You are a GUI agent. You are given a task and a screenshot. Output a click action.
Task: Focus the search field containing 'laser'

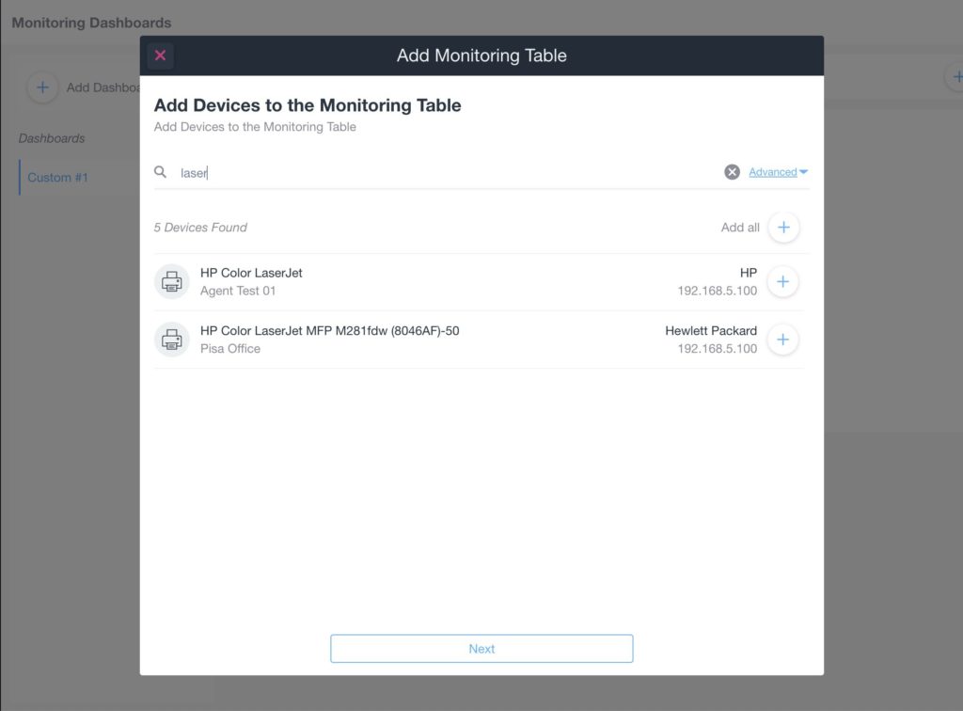[x=449, y=172]
